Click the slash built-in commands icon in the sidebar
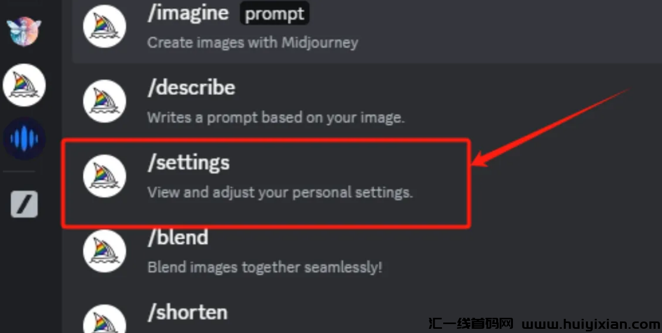 point(24,203)
